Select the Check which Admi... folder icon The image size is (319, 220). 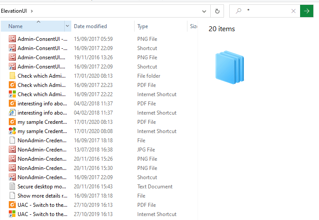click(12, 76)
